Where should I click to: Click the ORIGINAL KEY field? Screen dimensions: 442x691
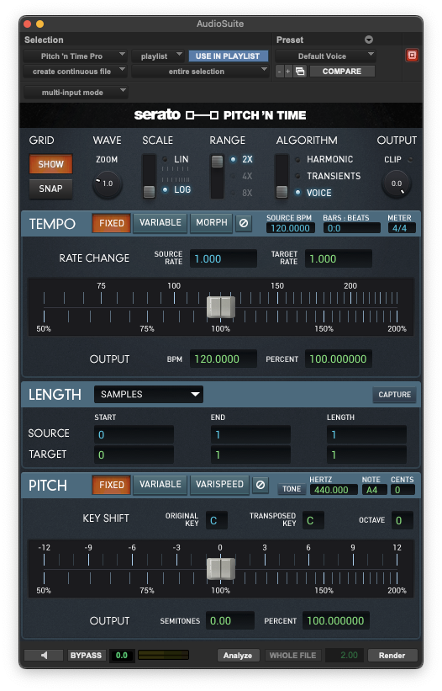(x=217, y=520)
